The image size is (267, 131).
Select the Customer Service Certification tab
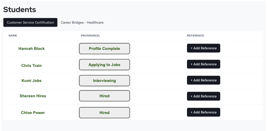30,23
